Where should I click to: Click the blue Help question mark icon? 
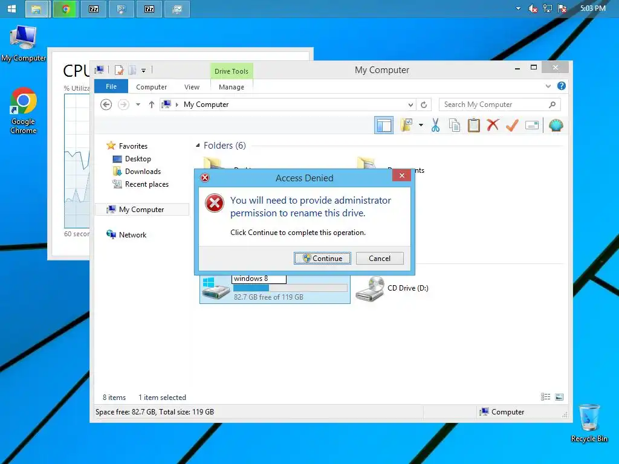coord(562,86)
